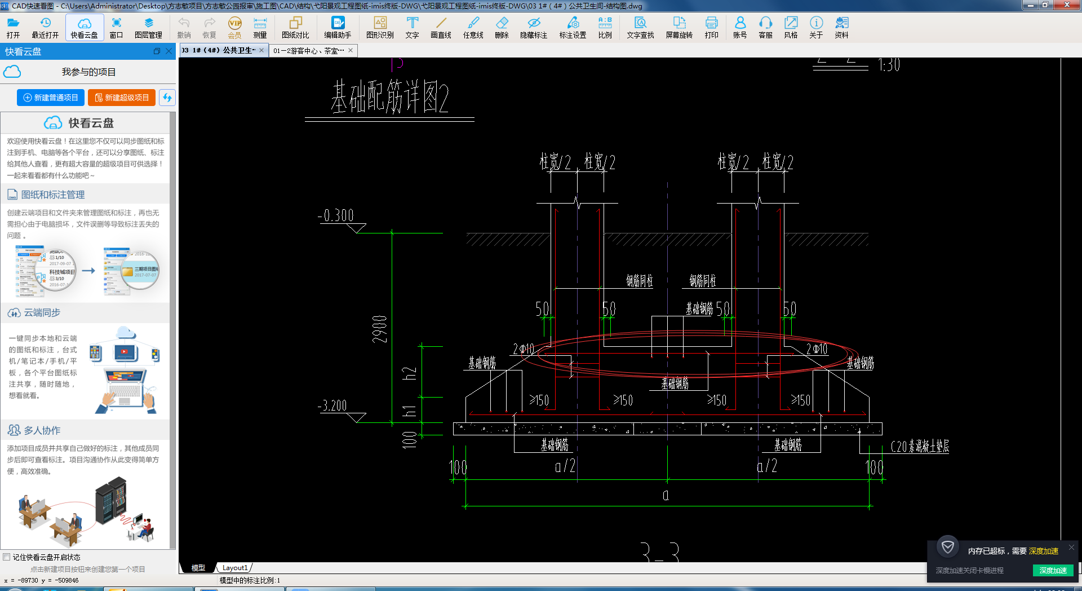Open the 图纸对比 drawing compare tool

click(295, 28)
